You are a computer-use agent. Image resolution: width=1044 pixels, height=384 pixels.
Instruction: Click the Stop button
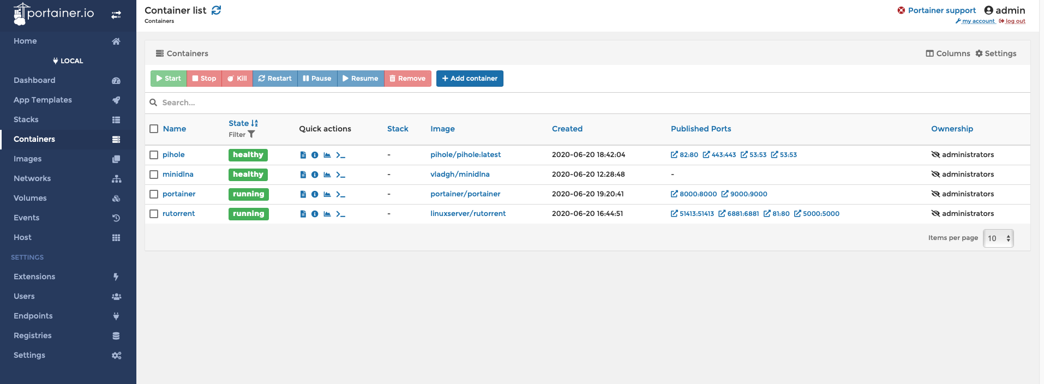[x=204, y=79]
